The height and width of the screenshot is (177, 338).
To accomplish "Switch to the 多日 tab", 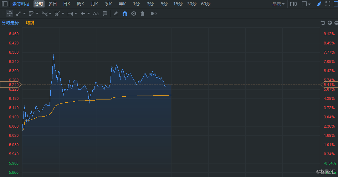I will point(53,4).
